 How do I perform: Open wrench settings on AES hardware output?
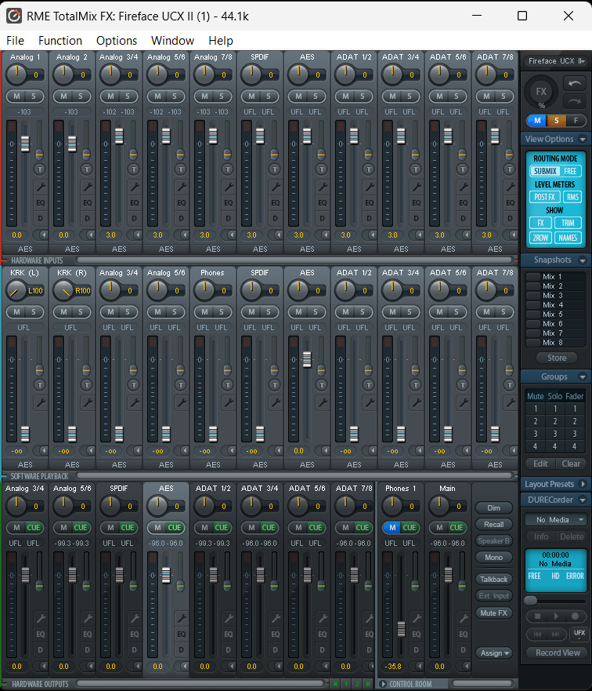(x=181, y=618)
